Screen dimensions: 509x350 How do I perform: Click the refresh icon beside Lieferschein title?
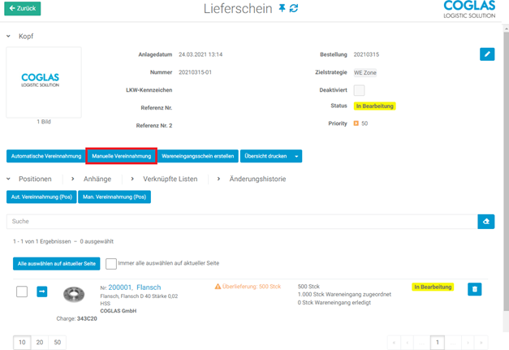pos(294,8)
